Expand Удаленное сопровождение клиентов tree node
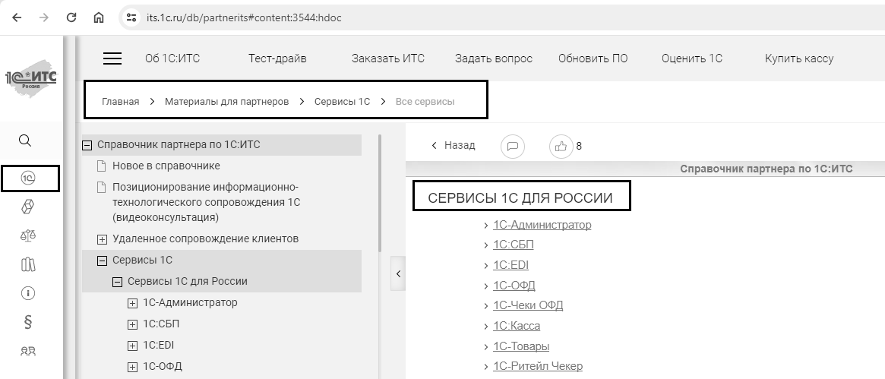 coord(102,239)
